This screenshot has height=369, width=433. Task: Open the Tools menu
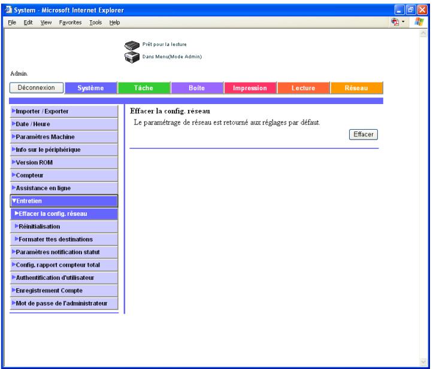click(x=95, y=22)
